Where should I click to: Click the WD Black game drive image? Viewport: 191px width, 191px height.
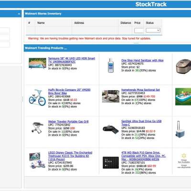pyautogui.click(x=111, y=162)
